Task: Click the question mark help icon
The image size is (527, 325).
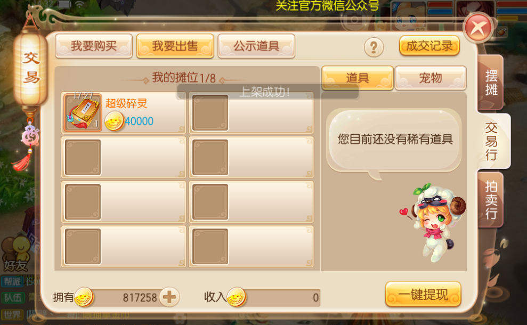Action: tap(374, 47)
